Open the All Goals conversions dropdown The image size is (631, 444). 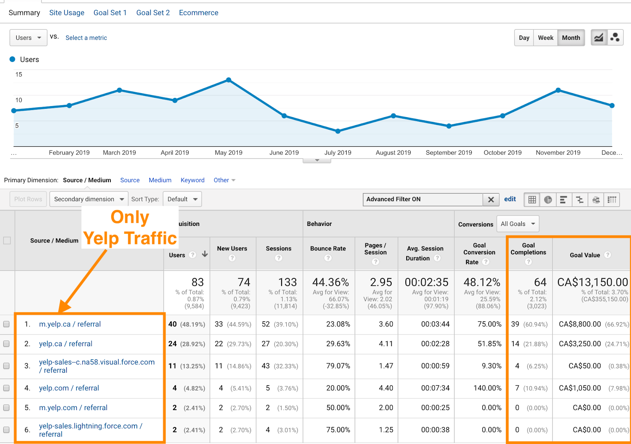[517, 224]
